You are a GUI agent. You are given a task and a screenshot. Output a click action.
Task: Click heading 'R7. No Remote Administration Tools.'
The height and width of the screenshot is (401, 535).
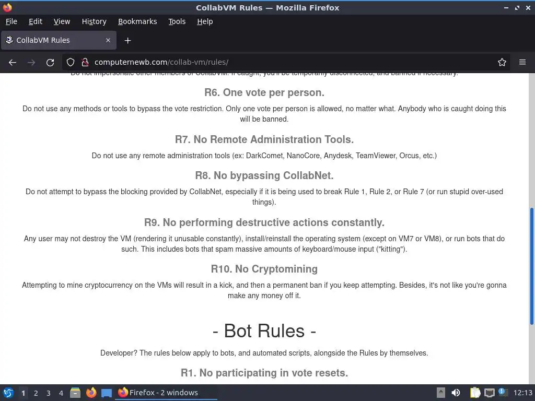[x=264, y=139]
